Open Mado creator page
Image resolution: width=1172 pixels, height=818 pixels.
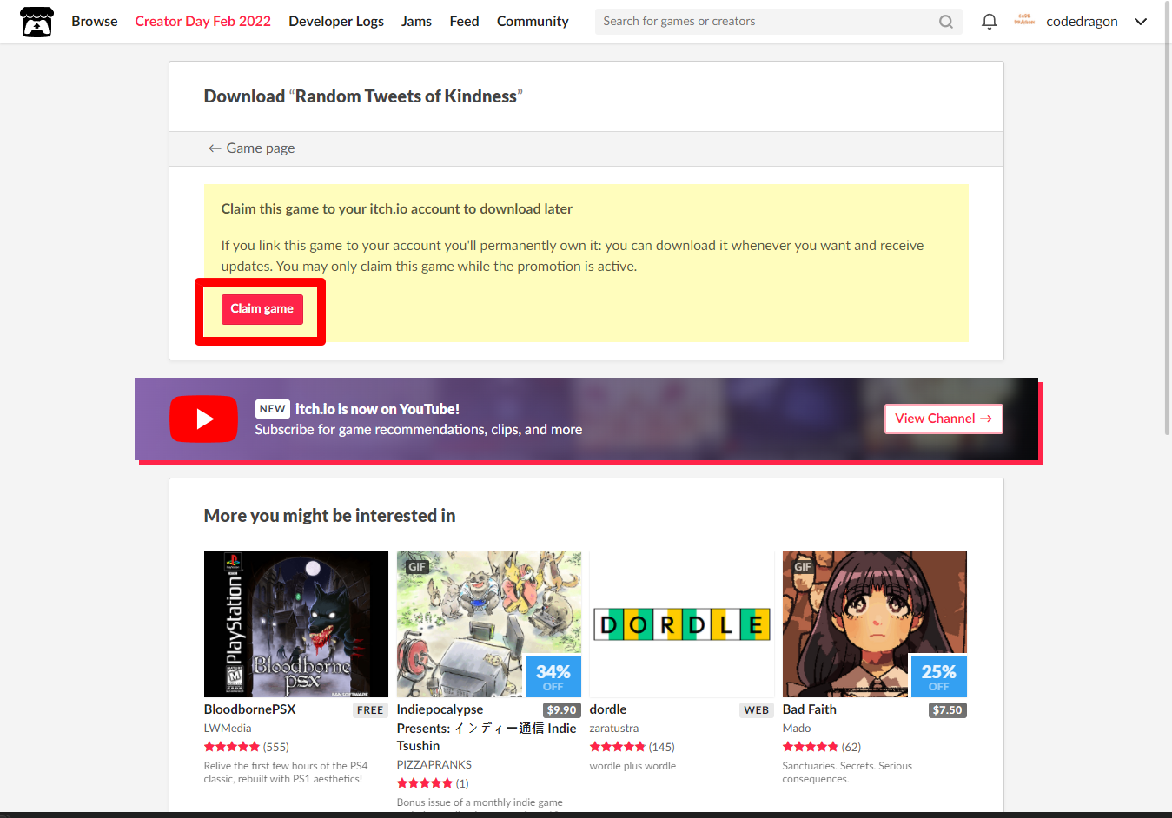click(797, 729)
